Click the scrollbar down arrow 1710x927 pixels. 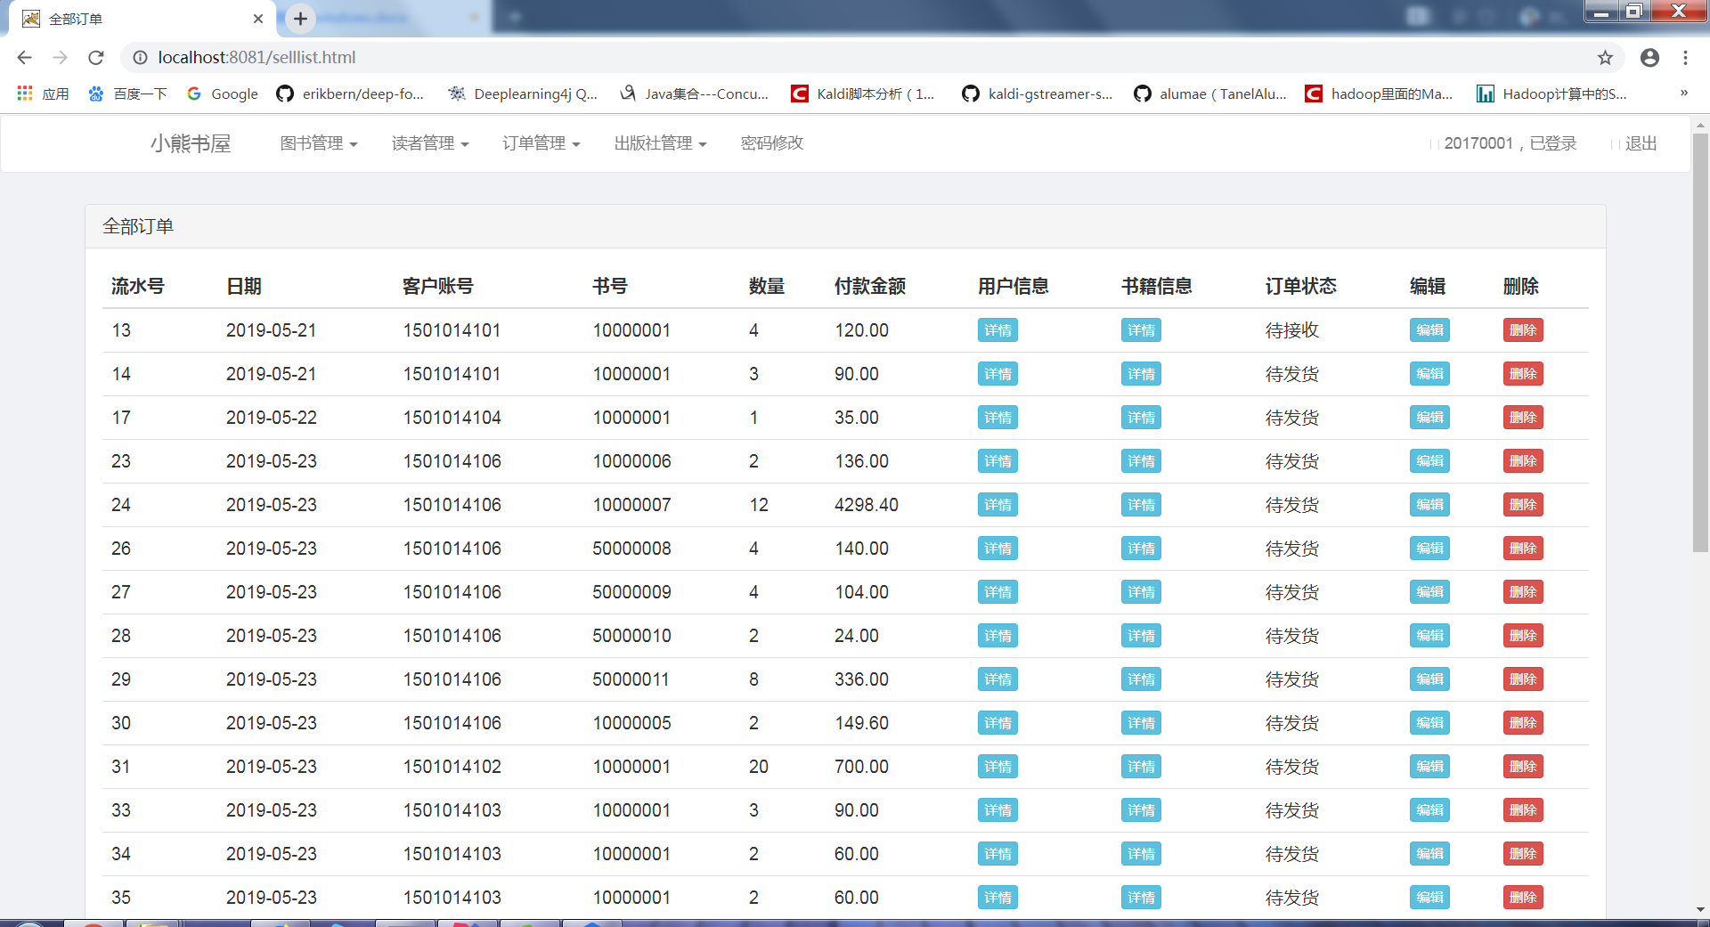click(x=1700, y=910)
